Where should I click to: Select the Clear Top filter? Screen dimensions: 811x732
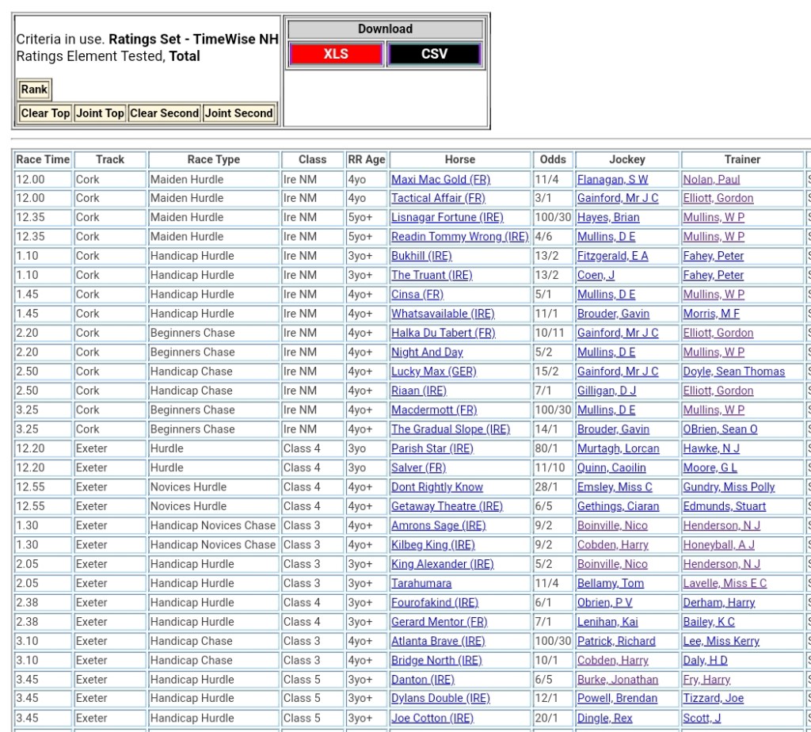[x=45, y=113]
